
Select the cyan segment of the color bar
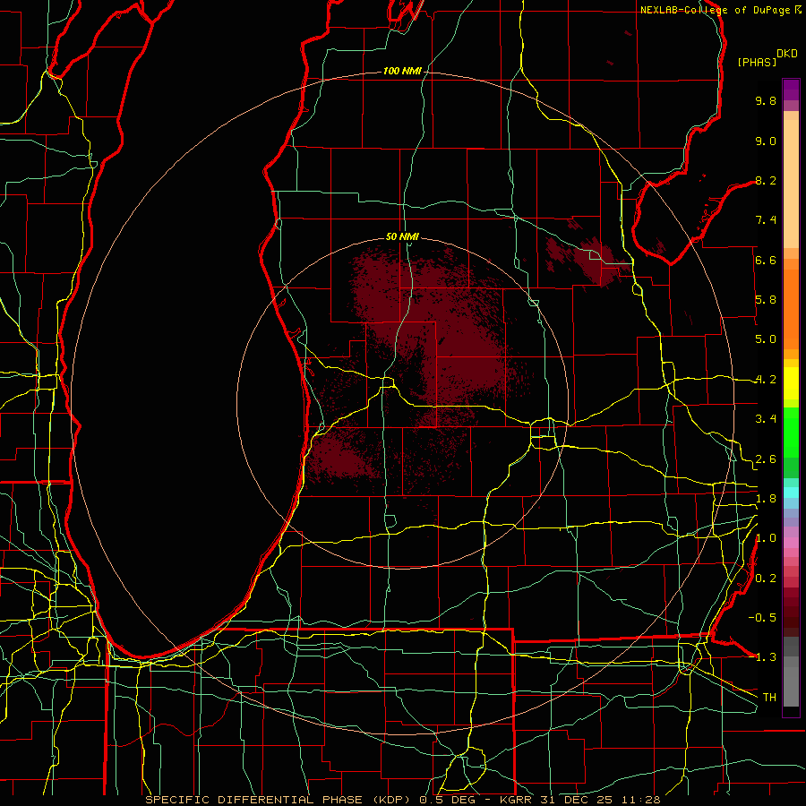791,493
